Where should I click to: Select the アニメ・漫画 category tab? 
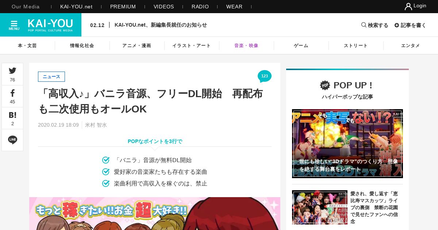click(137, 46)
